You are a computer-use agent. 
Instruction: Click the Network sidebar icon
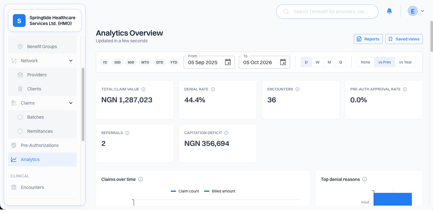pyautogui.click(x=14, y=61)
